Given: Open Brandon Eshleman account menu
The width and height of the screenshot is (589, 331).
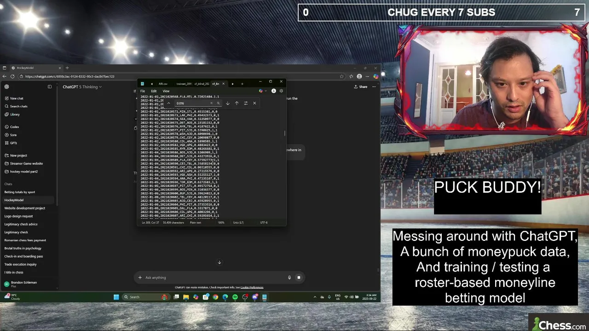Looking at the screenshot, I should (21, 284).
